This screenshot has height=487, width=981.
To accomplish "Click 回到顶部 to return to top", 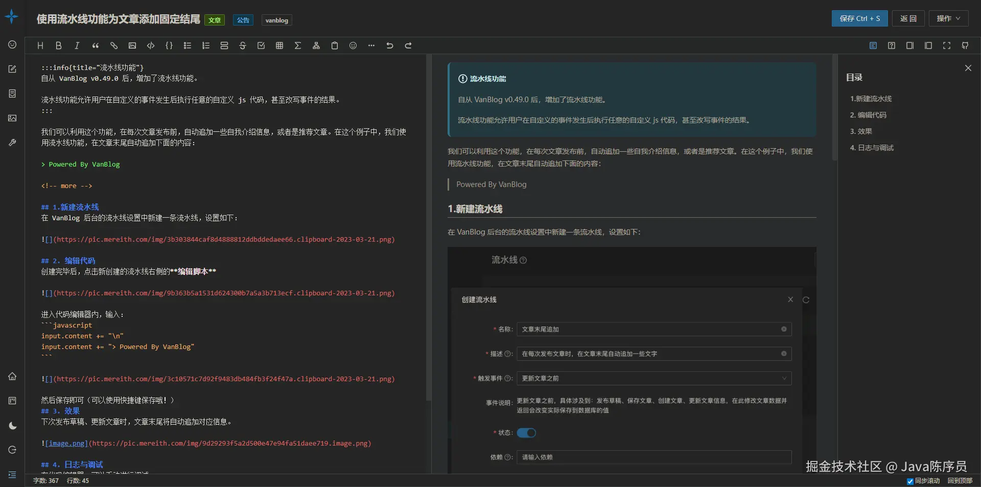I will click(x=960, y=481).
